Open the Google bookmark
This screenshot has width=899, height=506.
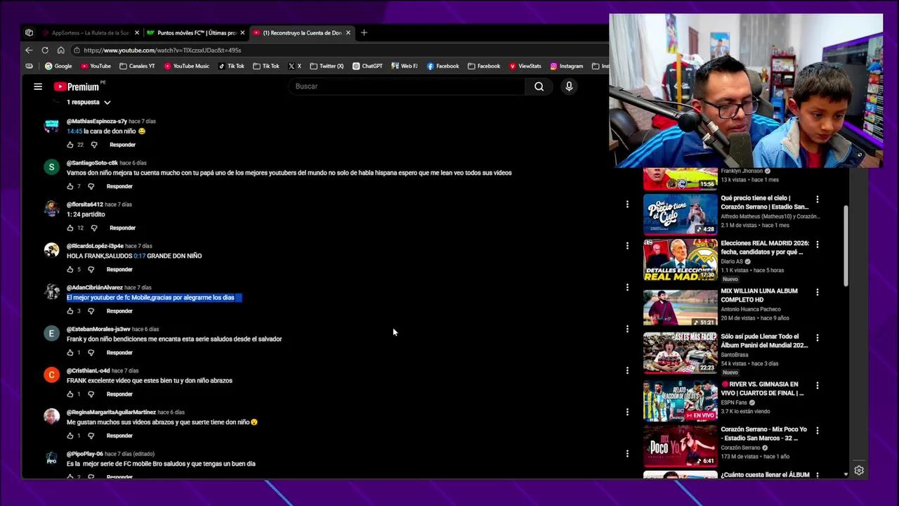[58, 66]
